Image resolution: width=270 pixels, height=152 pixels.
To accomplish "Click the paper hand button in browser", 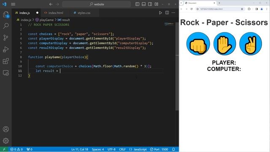I will click(x=224, y=44).
